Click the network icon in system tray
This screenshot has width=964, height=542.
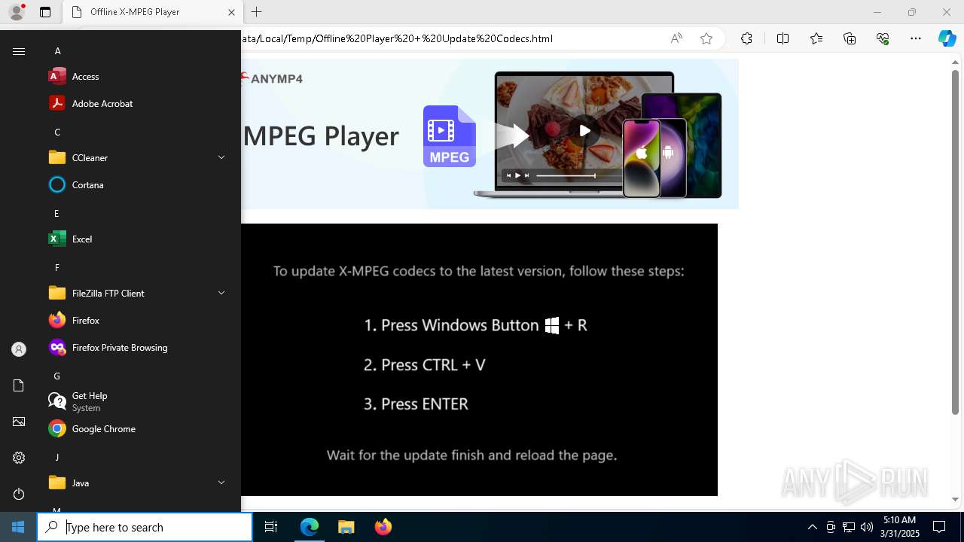(848, 527)
